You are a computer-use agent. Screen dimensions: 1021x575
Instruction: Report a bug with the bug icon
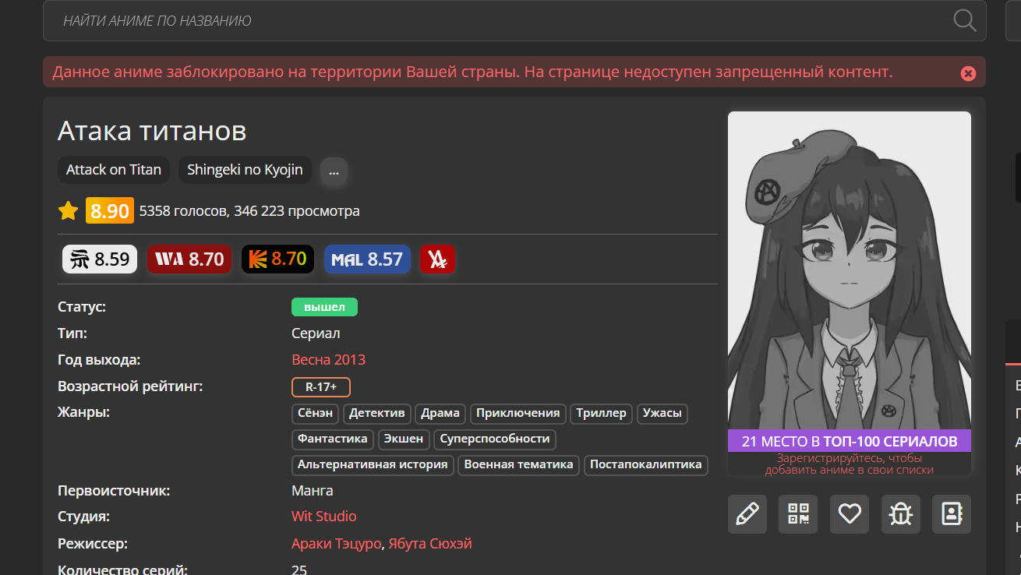tap(900, 514)
